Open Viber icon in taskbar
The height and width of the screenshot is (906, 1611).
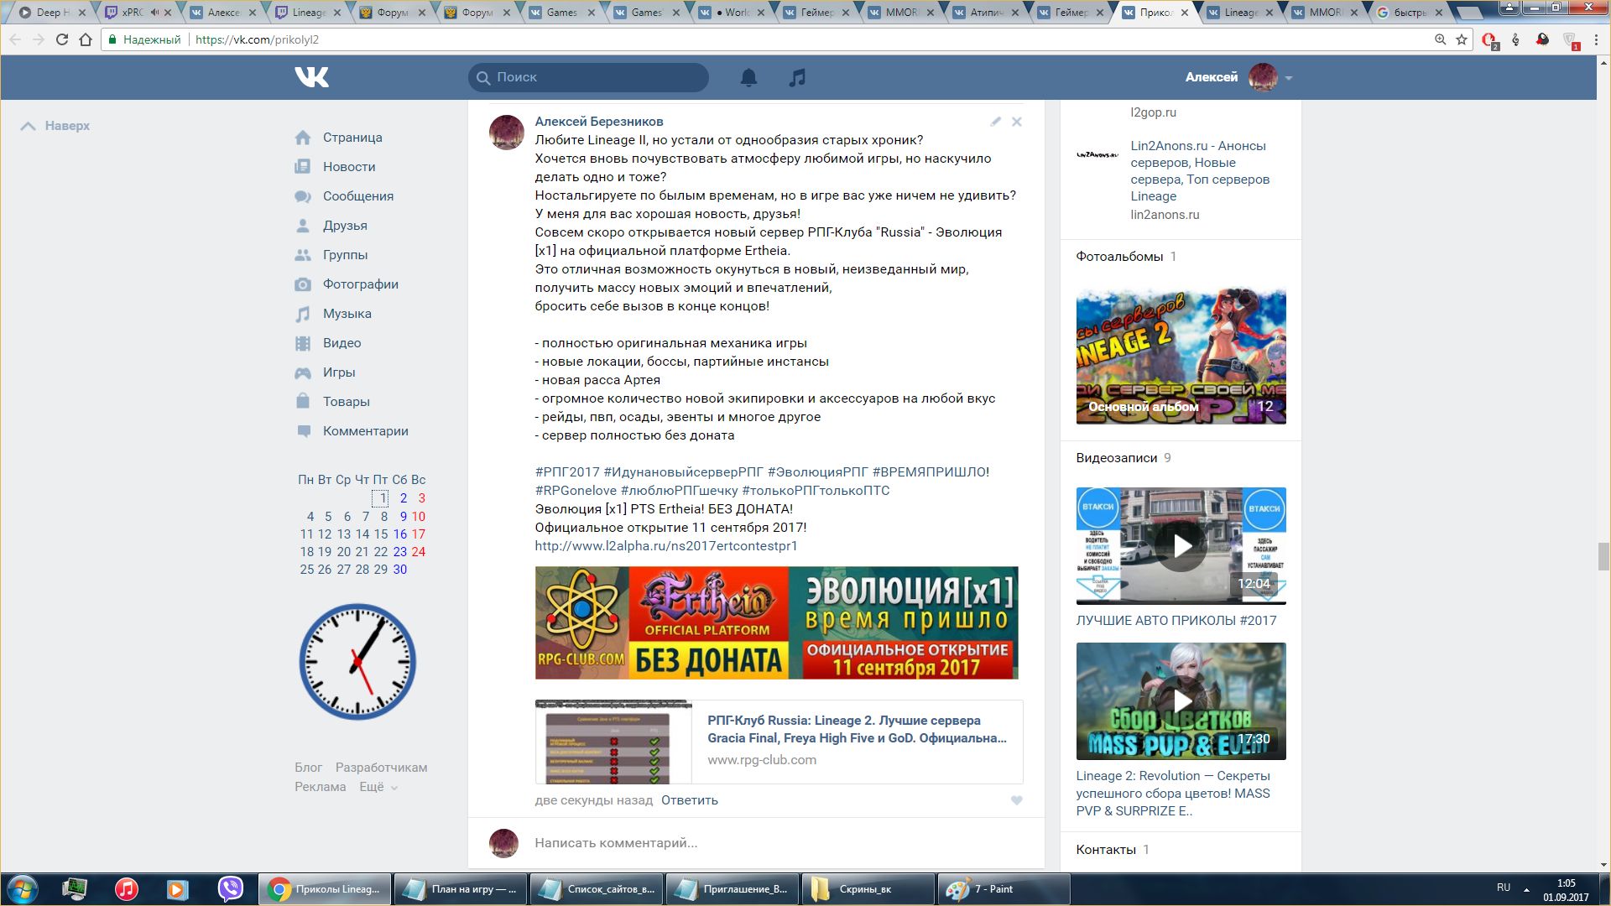(x=230, y=889)
